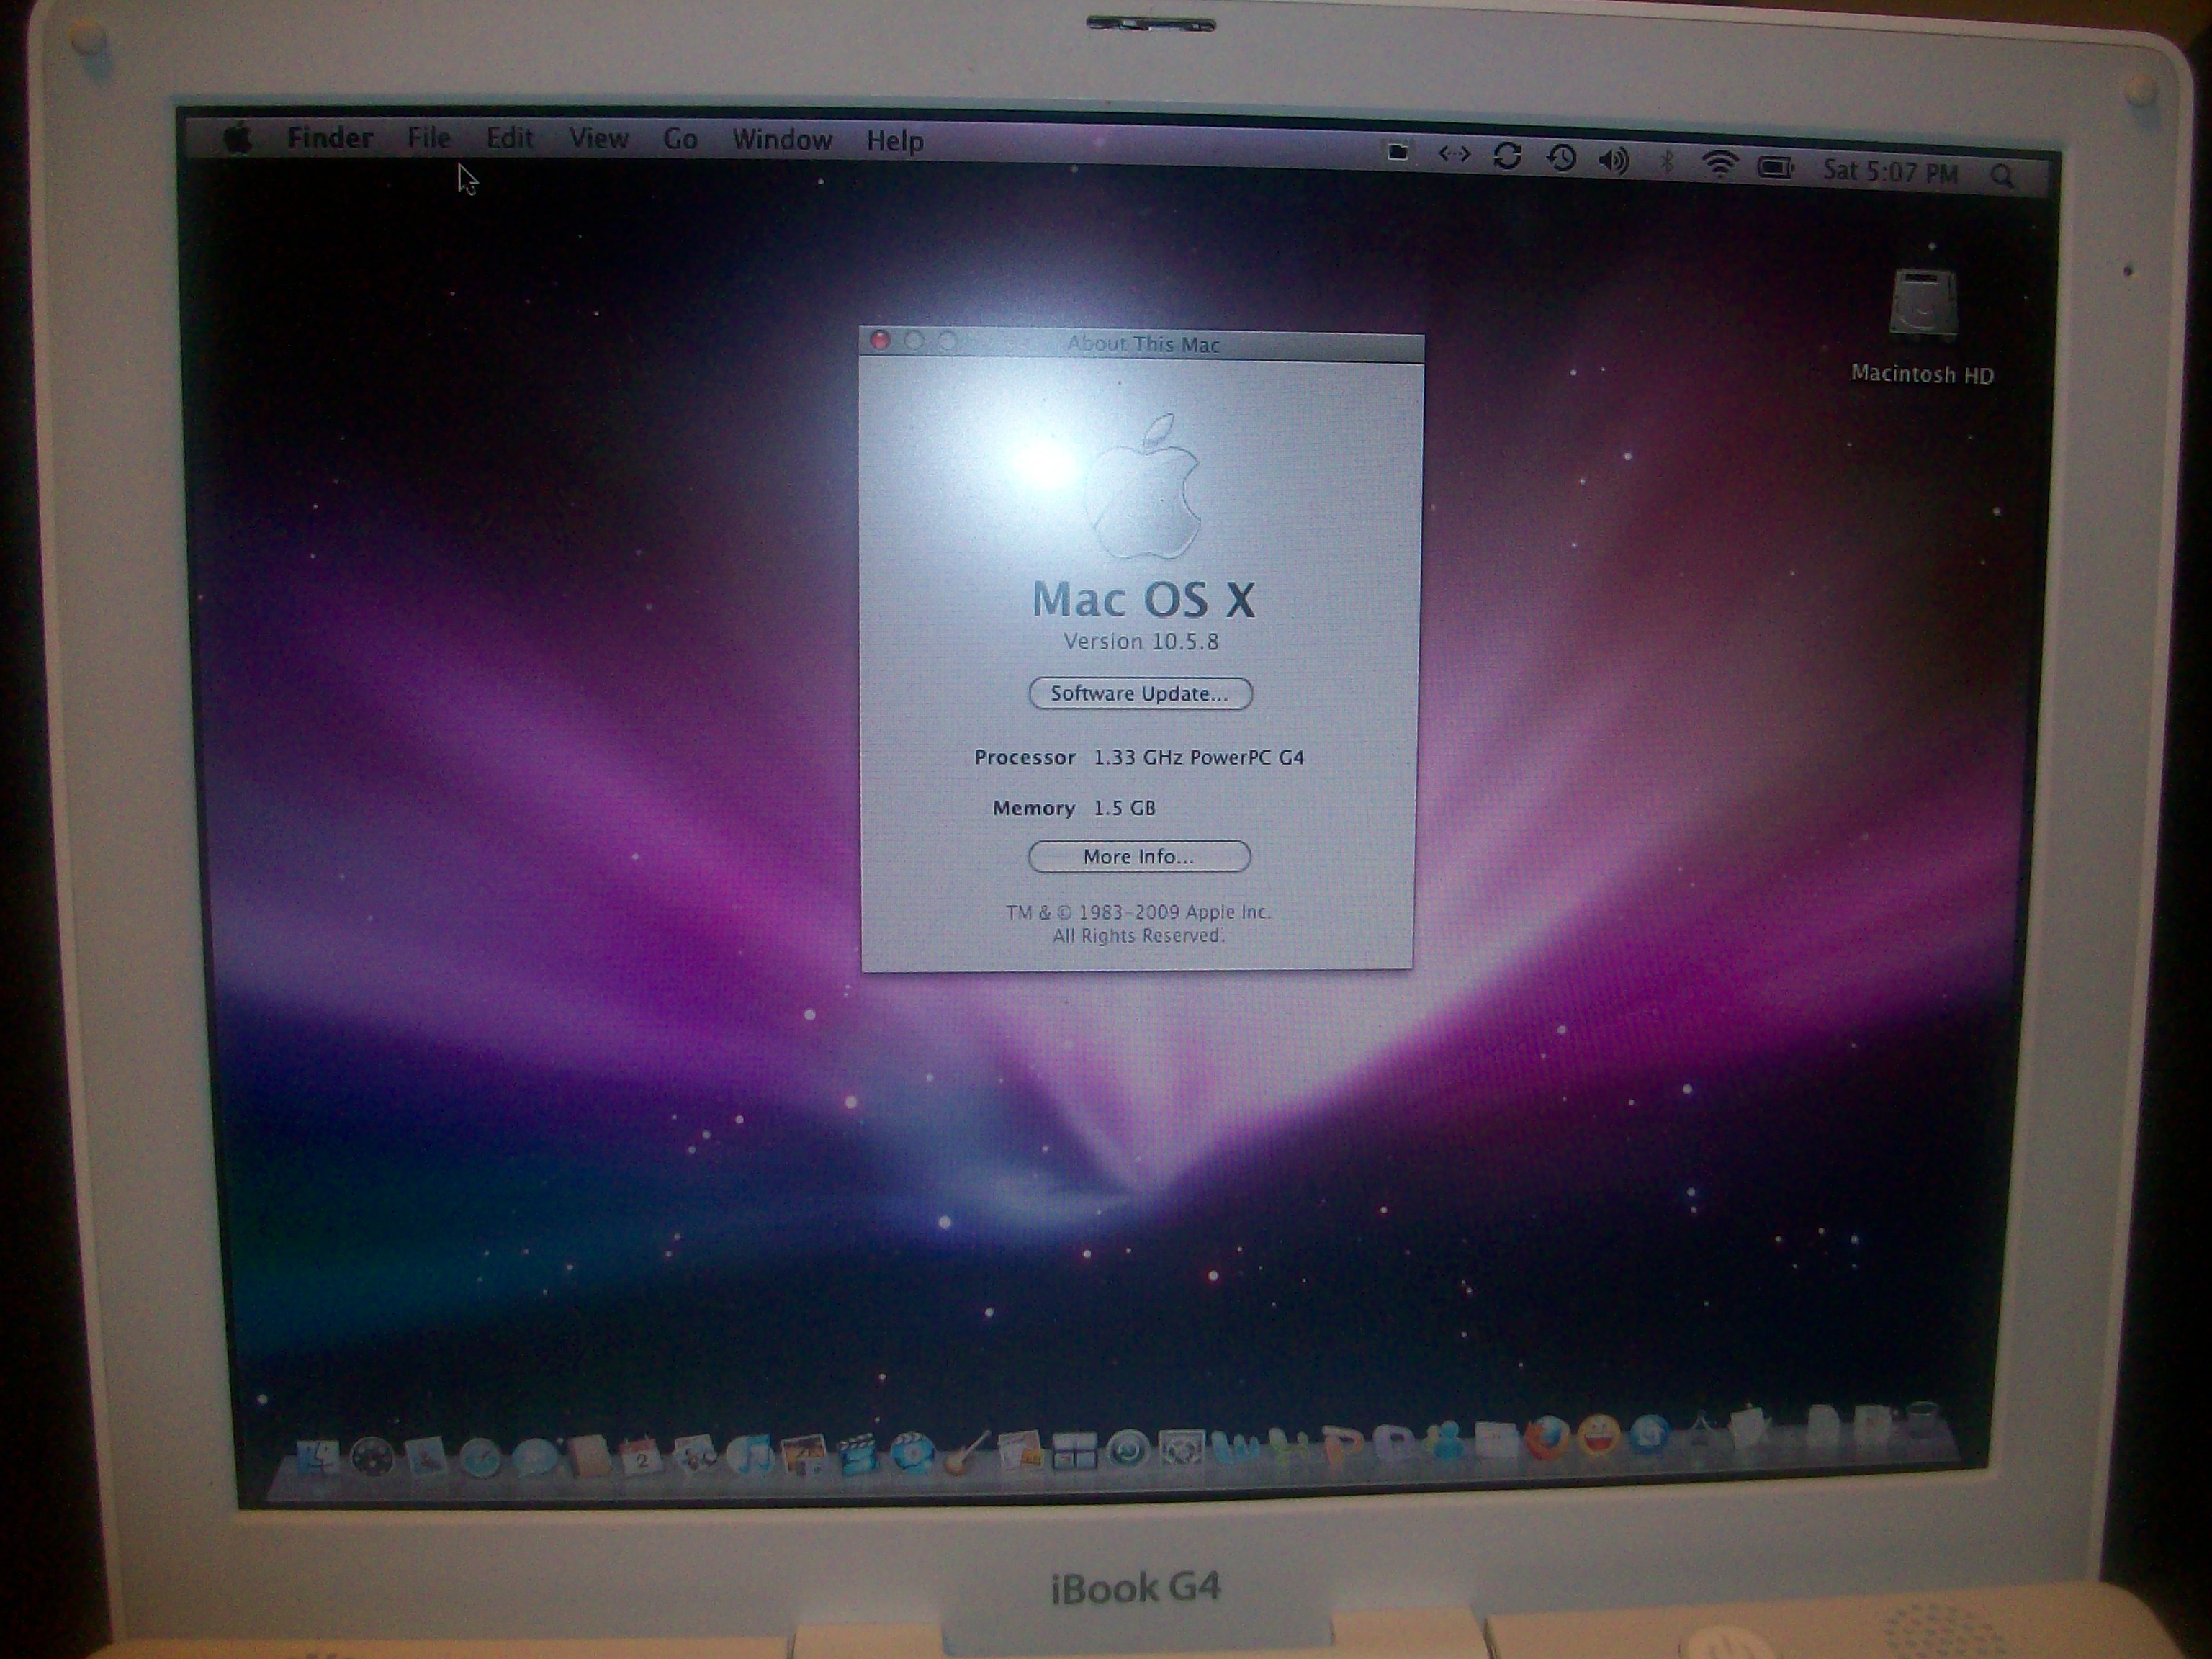
Task: Click the Sat 5:07 PM clock
Action: pyautogui.click(x=1890, y=172)
